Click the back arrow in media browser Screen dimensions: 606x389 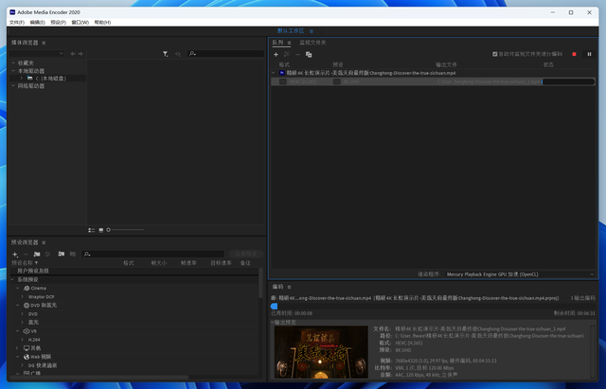coord(73,54)
